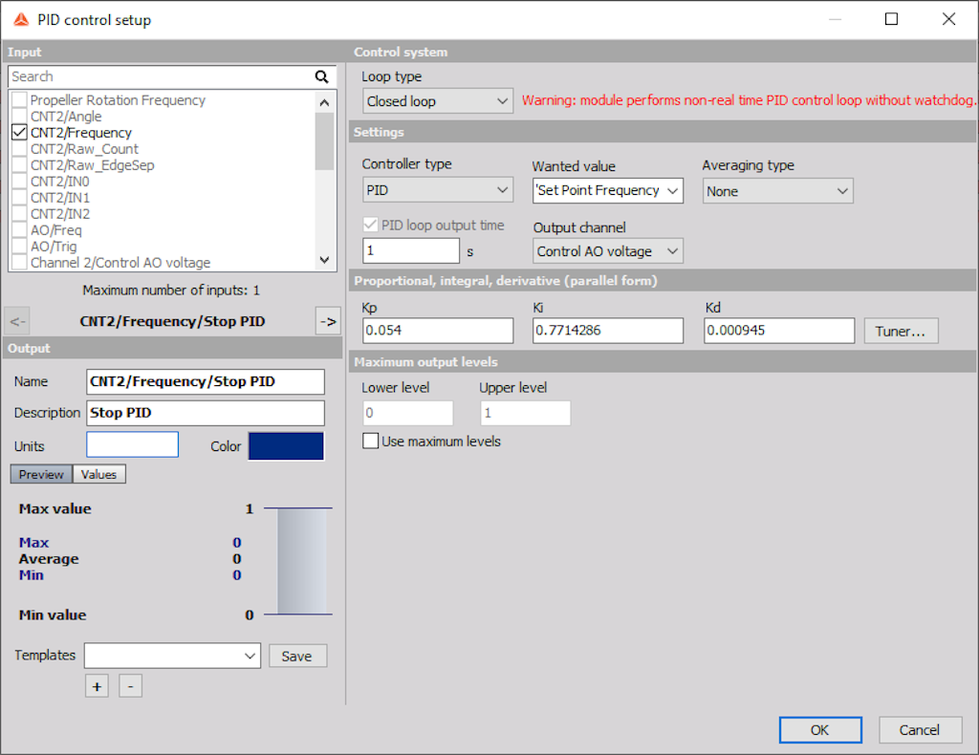979x755 pixels.
Task: Click the Ki value field
Action: pos(607,331)
